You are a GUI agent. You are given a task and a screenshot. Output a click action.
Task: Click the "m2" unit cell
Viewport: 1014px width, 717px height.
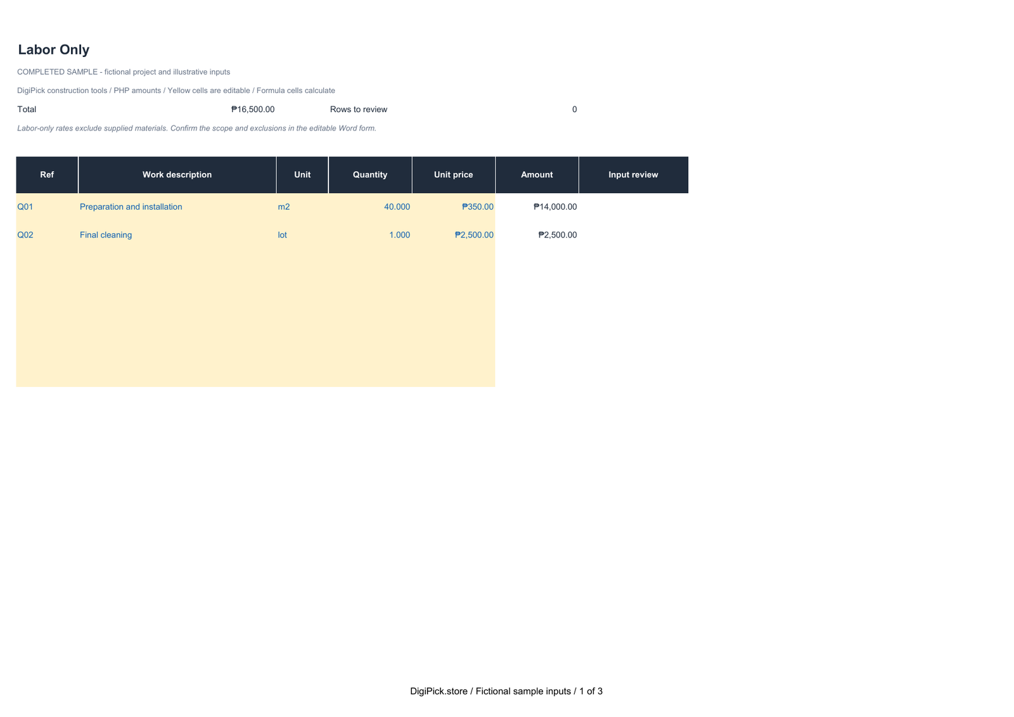[x=302, y=207]
